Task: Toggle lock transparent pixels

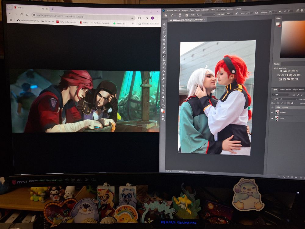Action: 278,103
